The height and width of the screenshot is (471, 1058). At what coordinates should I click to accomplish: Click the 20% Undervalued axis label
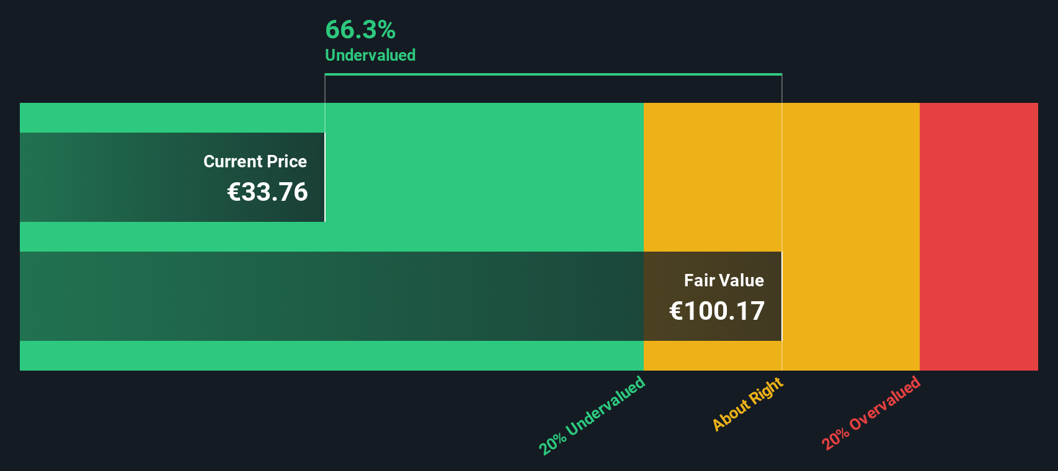coord(592,415)
